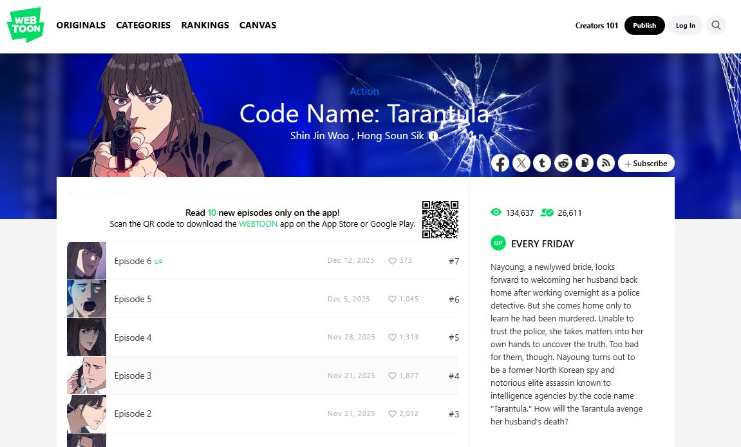Click the heart icon for Episode 6

tap(392, 261)
